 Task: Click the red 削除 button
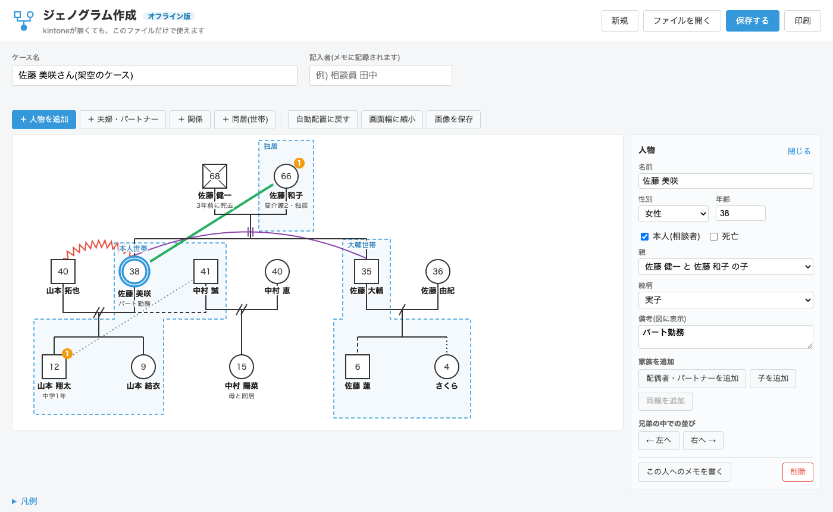[798, 472]
